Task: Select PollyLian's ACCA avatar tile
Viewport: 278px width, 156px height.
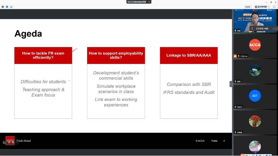Action: tap(255, 45)
